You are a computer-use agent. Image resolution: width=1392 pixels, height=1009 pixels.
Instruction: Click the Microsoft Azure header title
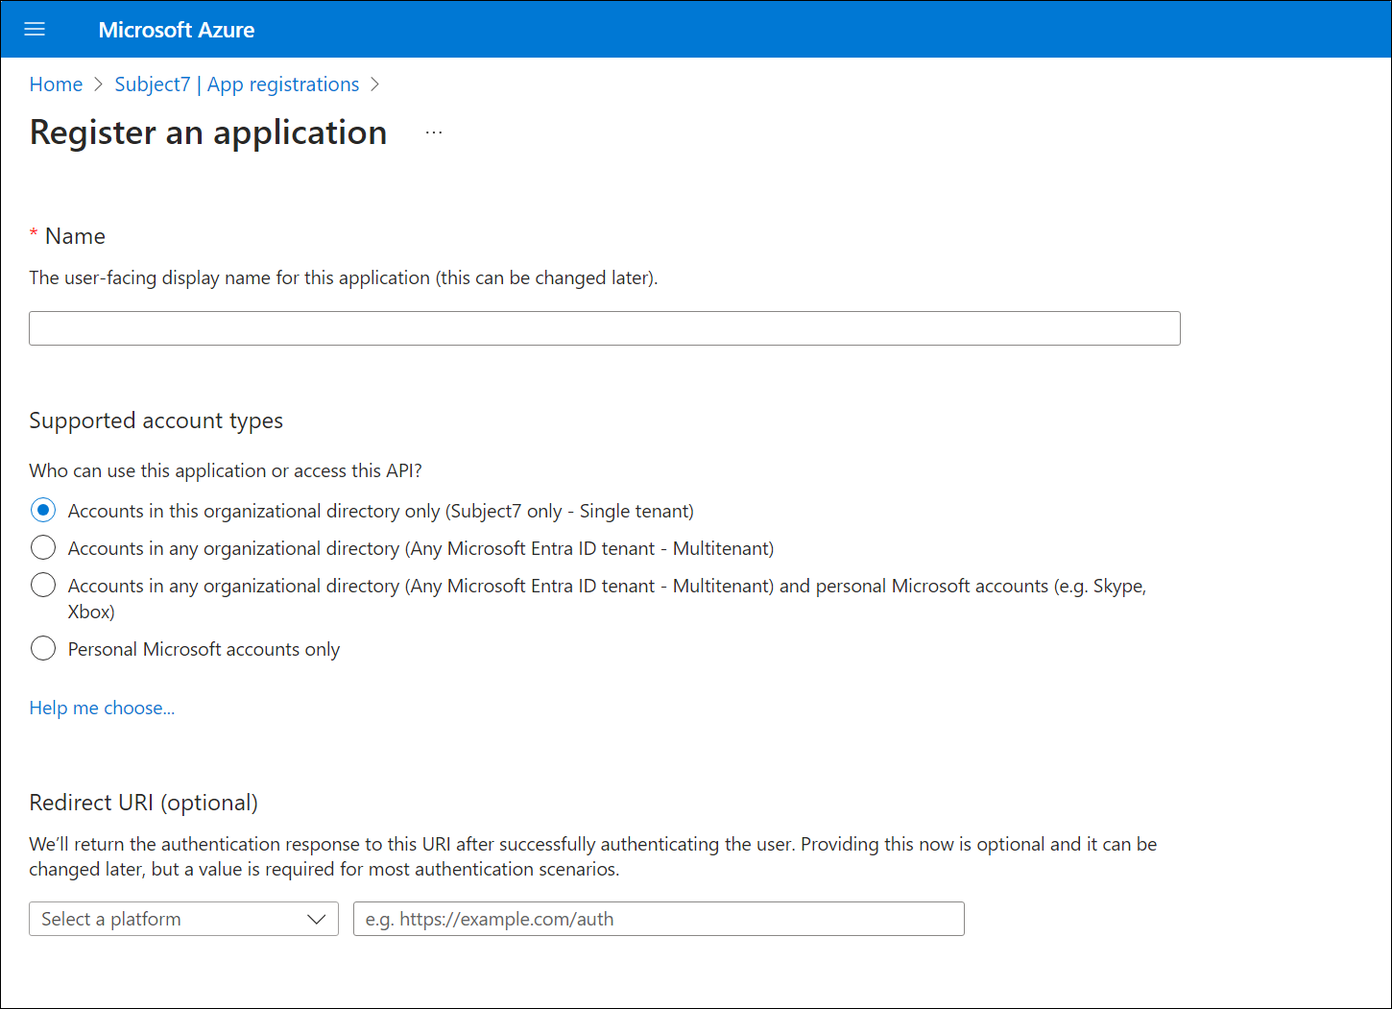click(176, 30)
